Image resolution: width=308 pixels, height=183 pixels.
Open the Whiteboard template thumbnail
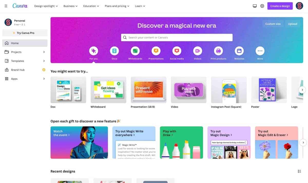108,90
